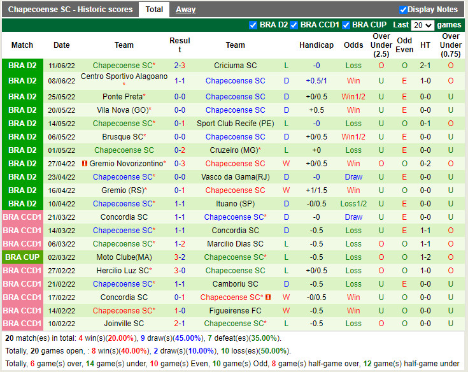
Task: Click the 2-1 result for Joinville SC
Action: (x=180, y=324)
